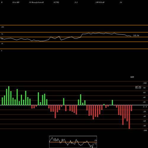This screenshot has height=148, width=148.
Task: Click the -40 label on the MR axis
Action: (x=144, y=116)
